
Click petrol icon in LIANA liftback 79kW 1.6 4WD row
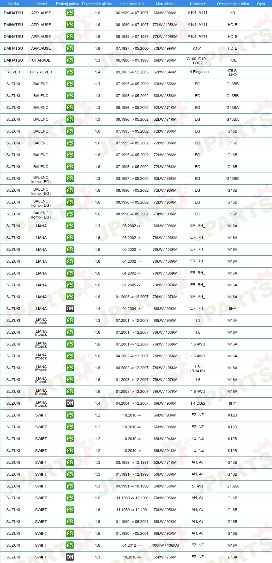point(70,391)
